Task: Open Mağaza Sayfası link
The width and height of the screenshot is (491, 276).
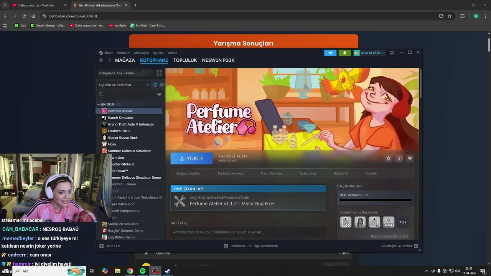Action: (188, 174)
